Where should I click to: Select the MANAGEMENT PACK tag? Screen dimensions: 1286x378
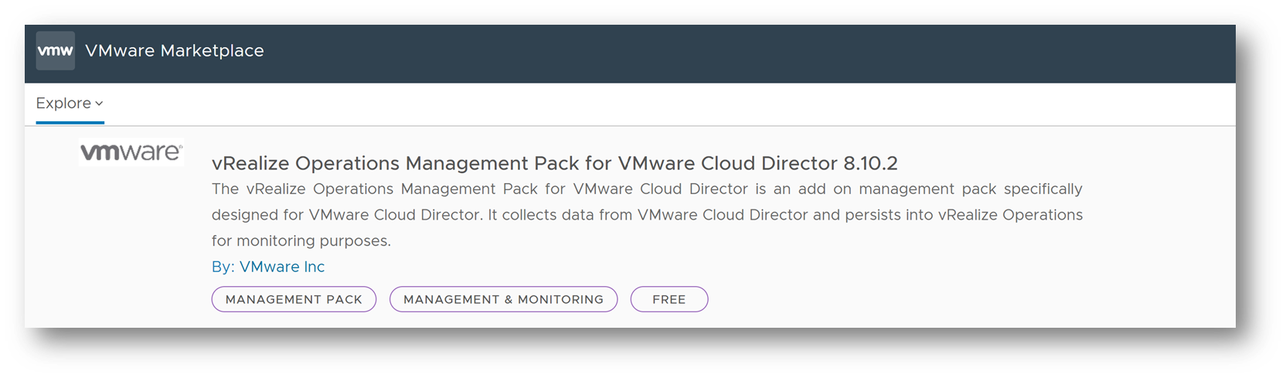[294, 299]
